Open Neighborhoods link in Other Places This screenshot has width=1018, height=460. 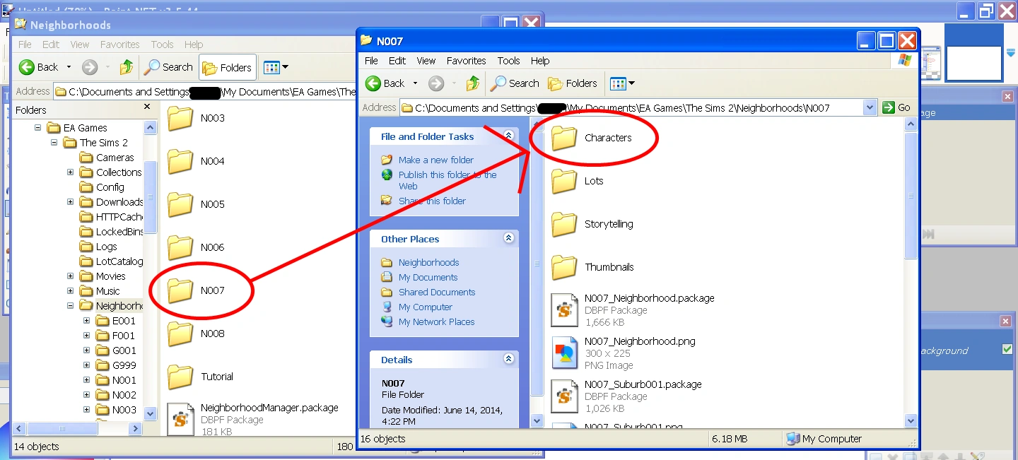point(428,263)
